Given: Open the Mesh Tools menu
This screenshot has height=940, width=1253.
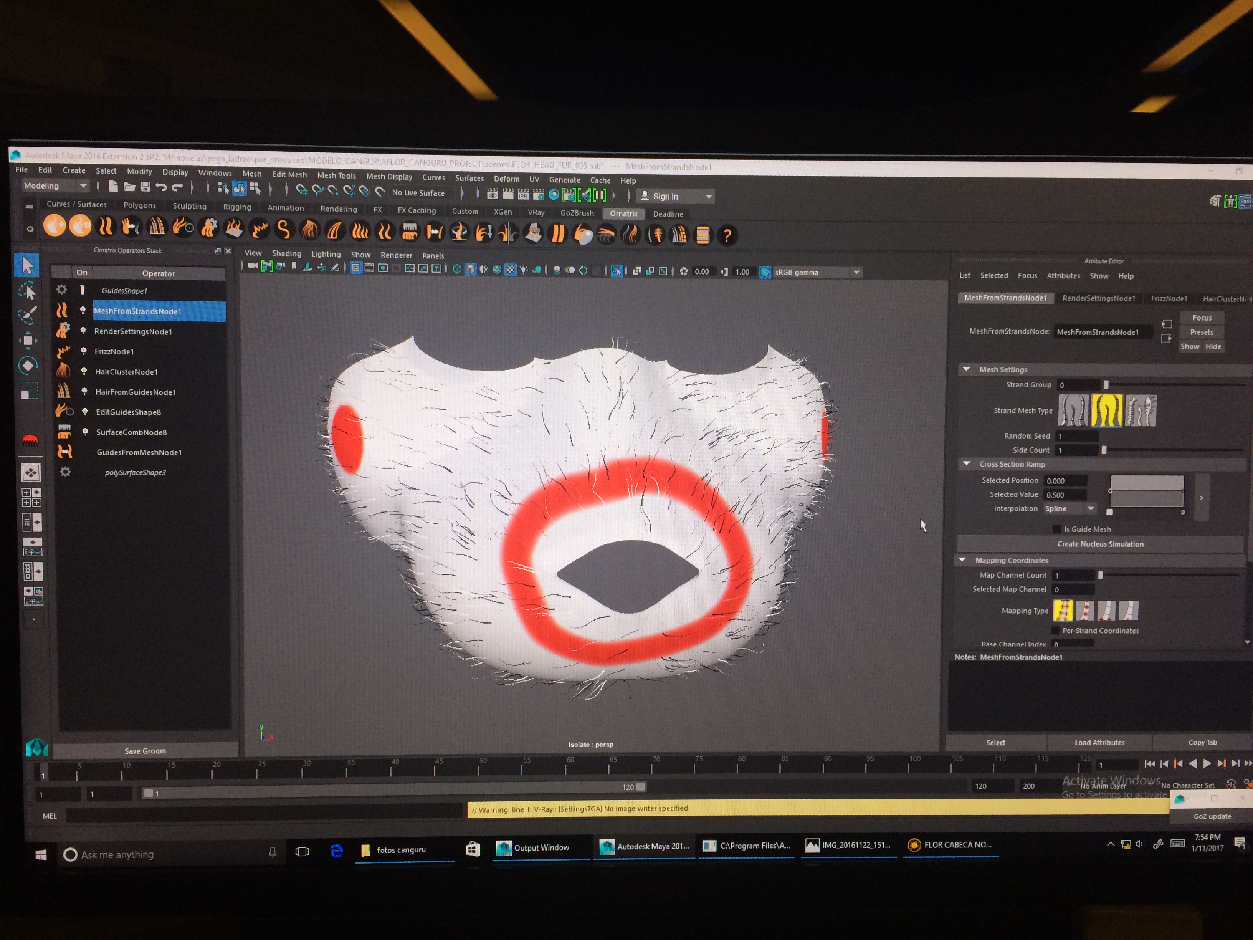Looking at the screenshot, I should point(336,175).
